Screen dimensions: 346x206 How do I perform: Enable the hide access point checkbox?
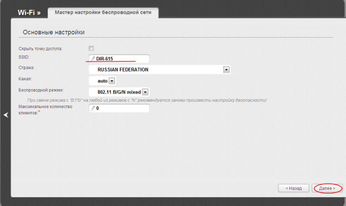click(91, 48)
